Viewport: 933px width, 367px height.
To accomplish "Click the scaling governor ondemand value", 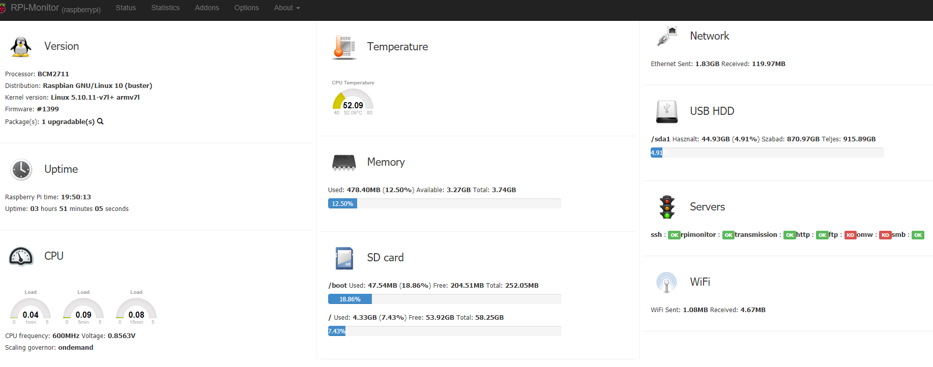I will pos(76,348).
